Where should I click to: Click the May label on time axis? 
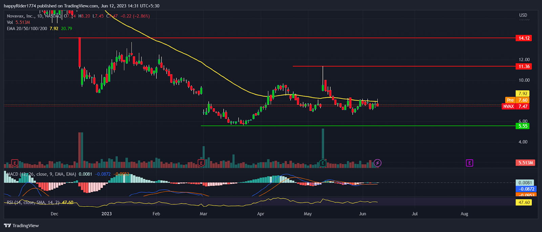tap(308, 214)
